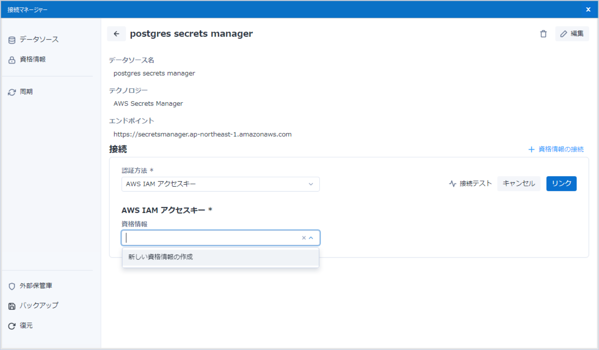
Task: Click the 編集 edit button
Action: 572,34
